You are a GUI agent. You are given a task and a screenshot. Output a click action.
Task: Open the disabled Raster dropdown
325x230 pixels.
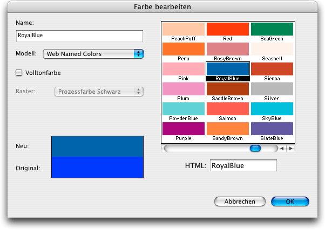click(x=99, y=92)
